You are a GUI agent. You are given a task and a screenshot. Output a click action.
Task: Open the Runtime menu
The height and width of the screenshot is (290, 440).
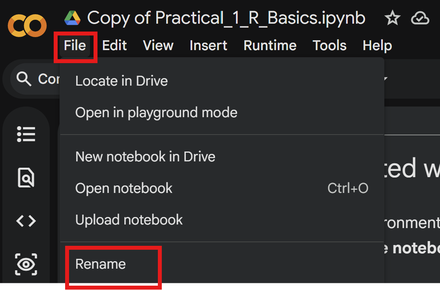click(x=270, y=46)
